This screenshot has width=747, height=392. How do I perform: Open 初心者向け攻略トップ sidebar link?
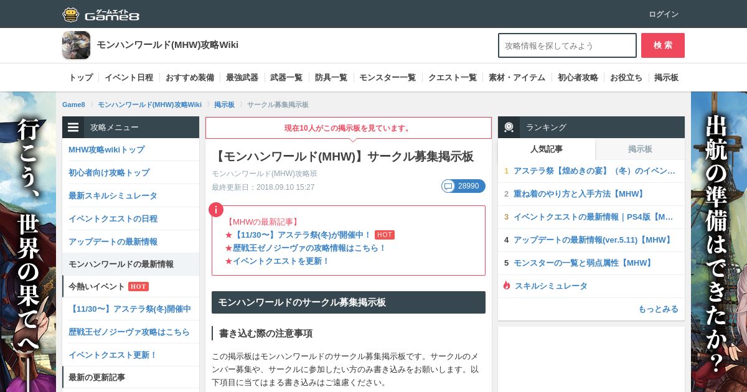click(131, 172)
